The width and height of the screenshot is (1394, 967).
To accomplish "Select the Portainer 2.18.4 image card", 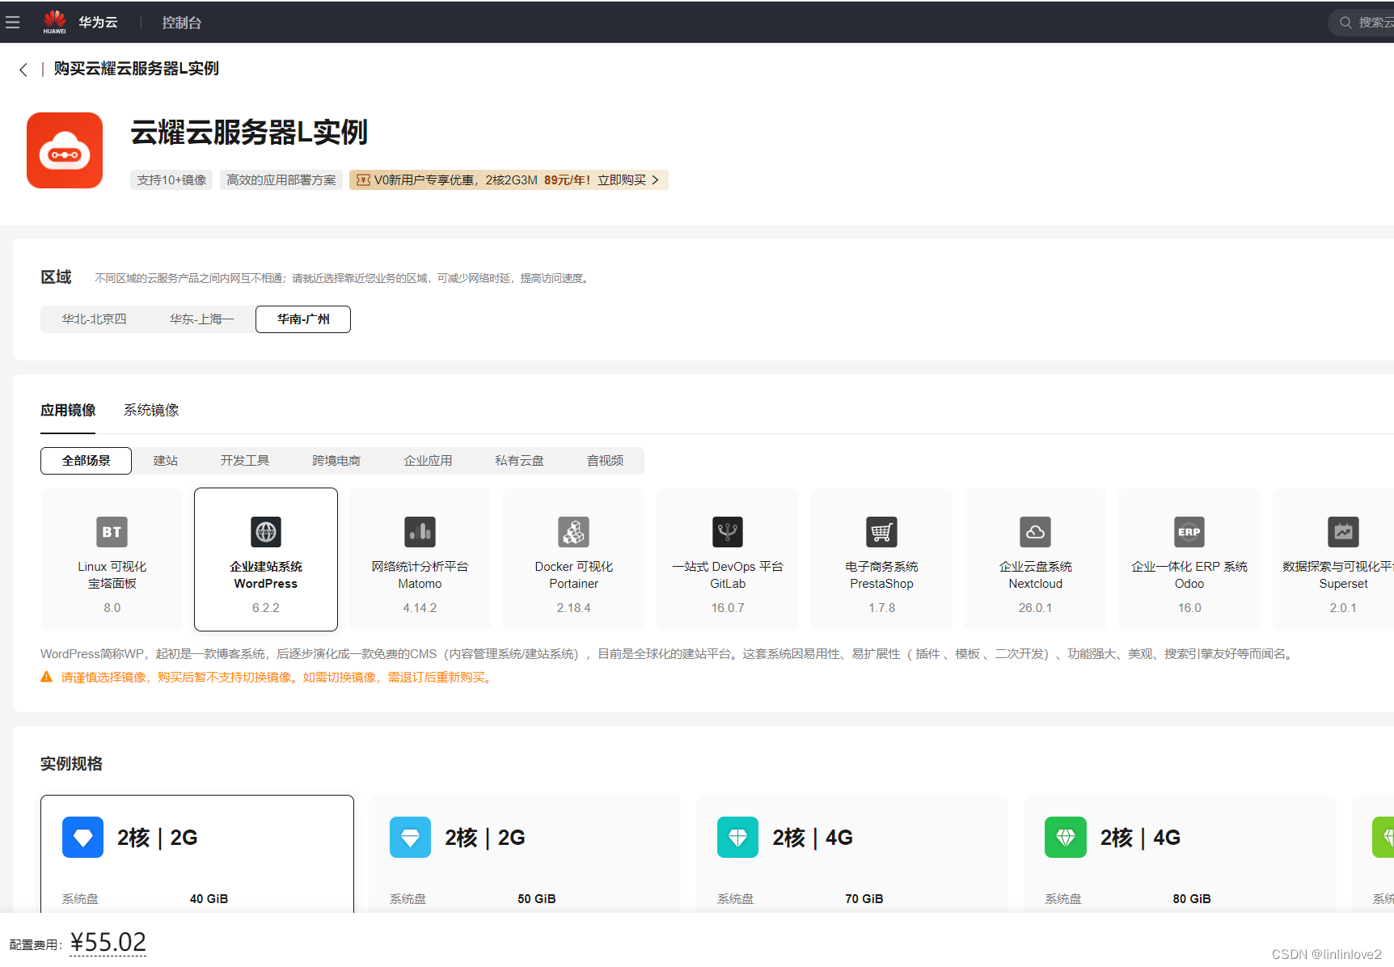I will click(574, 560).
